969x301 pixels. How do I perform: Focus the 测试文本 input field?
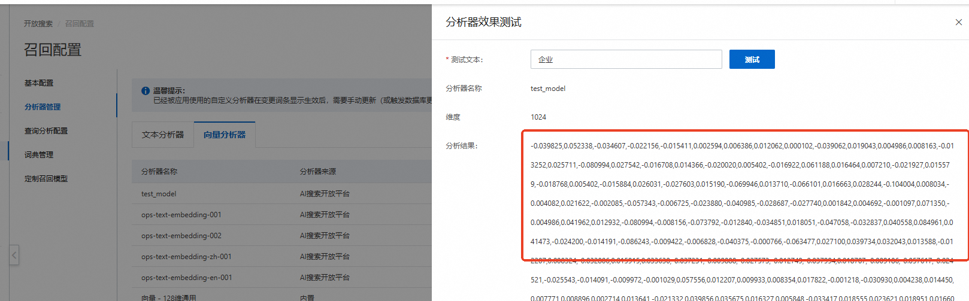pos(626,59)
